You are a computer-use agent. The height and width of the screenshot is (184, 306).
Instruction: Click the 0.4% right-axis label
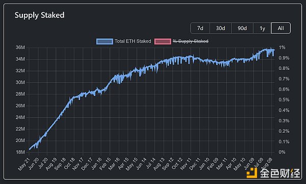284,110
